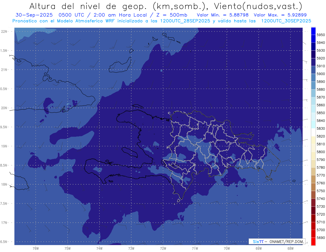Click the 5800 legend value
326x252 pixels.
point(321,152)
